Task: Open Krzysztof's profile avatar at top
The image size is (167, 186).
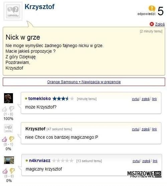Action: point(13,11)
